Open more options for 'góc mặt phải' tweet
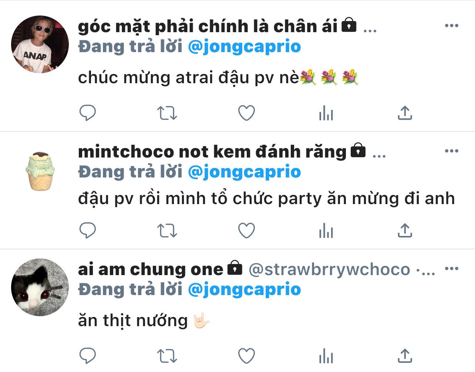 (x=452, y=26)
